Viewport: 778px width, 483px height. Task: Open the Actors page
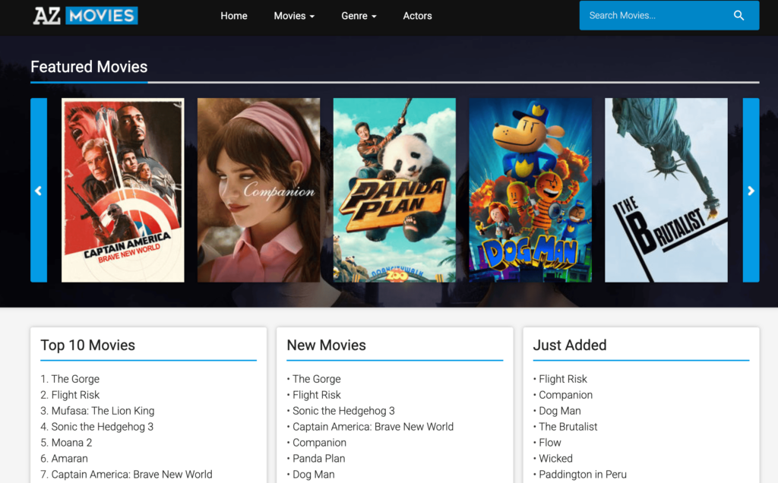point(417,16)
